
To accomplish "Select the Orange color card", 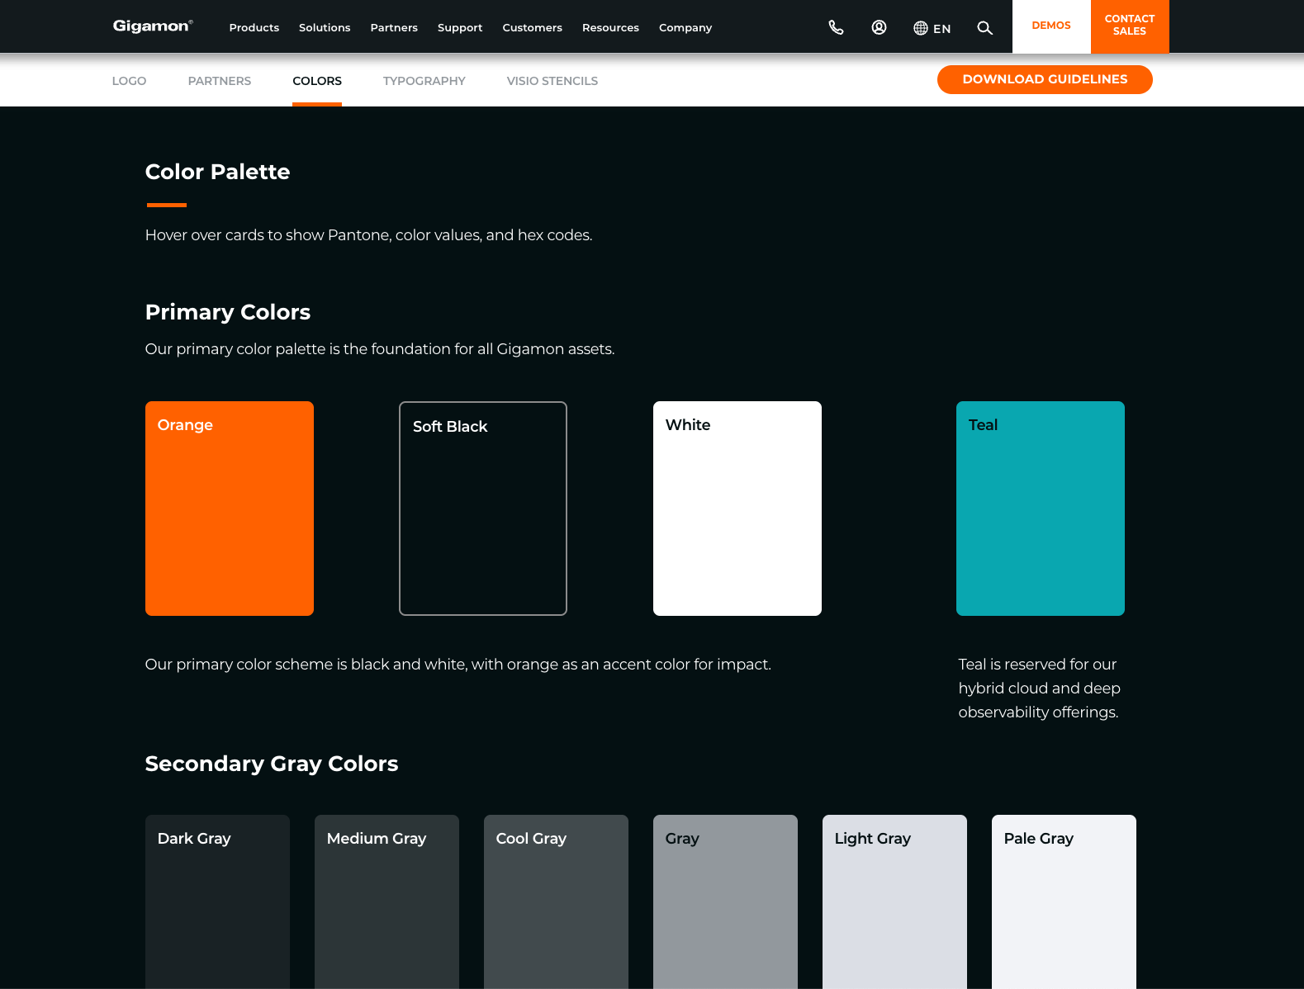I will click(x=230, y=509).
